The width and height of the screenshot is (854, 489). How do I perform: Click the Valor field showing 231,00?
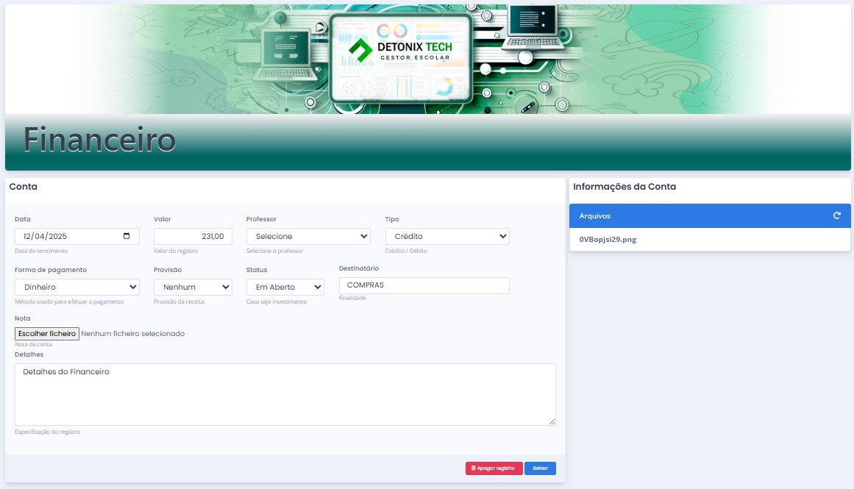pos(193,236)
